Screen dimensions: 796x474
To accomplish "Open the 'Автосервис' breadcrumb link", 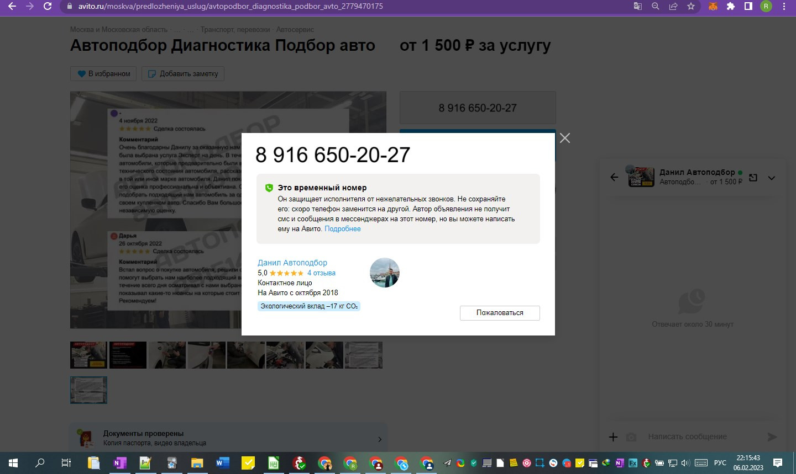I will pyautogui.click(x=295, y=29).
